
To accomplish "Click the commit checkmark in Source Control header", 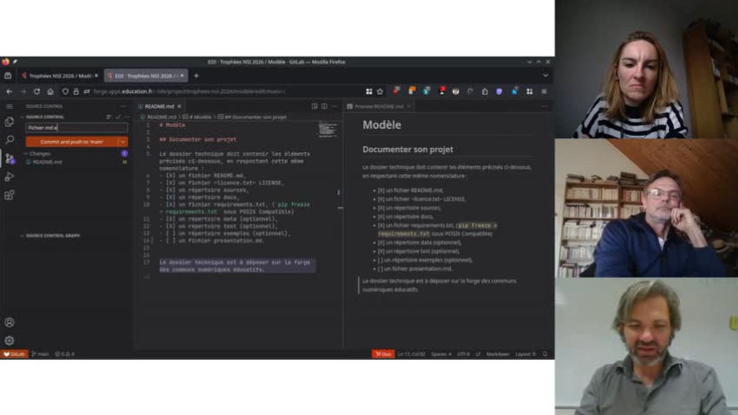I will (x=118, y=117).
